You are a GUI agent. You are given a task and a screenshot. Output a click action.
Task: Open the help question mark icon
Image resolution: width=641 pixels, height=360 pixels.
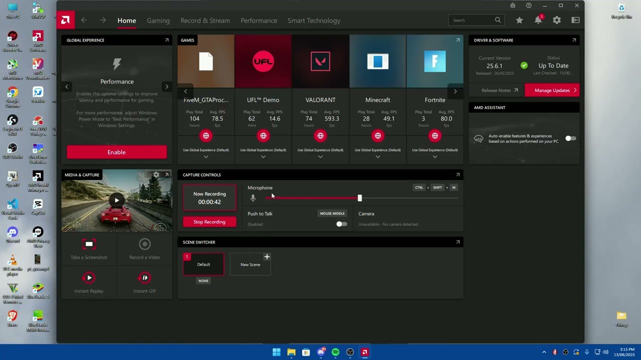pyautogui.click(x=529, y=5)
